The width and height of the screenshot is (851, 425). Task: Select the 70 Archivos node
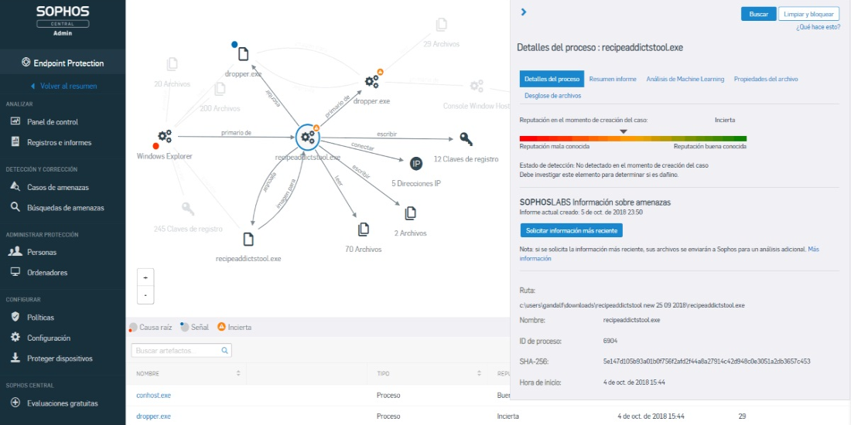pos(363,229)
